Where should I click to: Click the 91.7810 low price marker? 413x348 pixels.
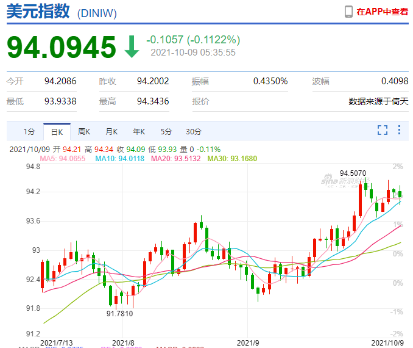pyautogui.click(x=119, y=313)
